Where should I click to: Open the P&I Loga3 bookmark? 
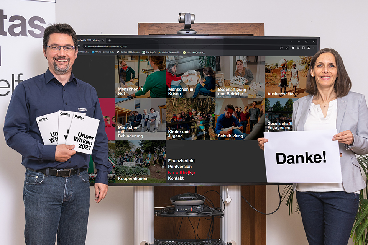(x=149, y=52)
